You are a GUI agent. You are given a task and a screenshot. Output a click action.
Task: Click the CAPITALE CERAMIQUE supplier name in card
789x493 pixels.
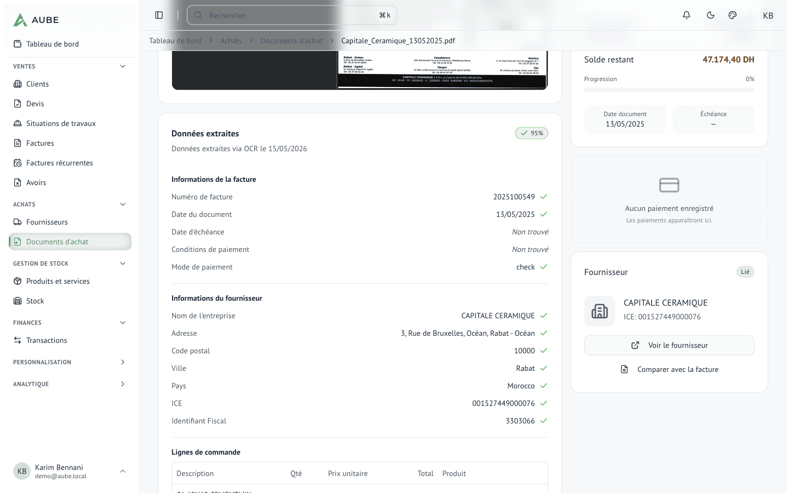(x=665, y=303)
